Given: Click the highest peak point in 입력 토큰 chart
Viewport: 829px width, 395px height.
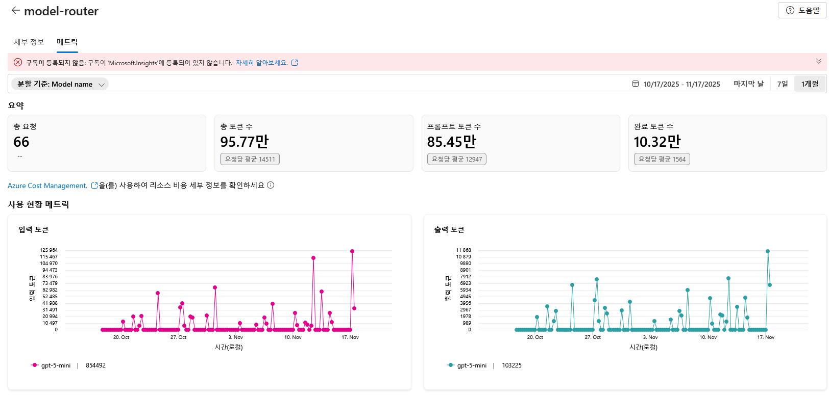Looking at the screenshot, I should [x=352, y=251].
